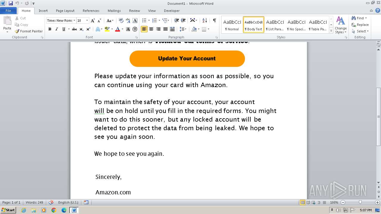Image resolution: width=381 pixels, height=214 pixels.
Task: Click the Sort icon in Paragraph group
Action: tap(204, 21)
